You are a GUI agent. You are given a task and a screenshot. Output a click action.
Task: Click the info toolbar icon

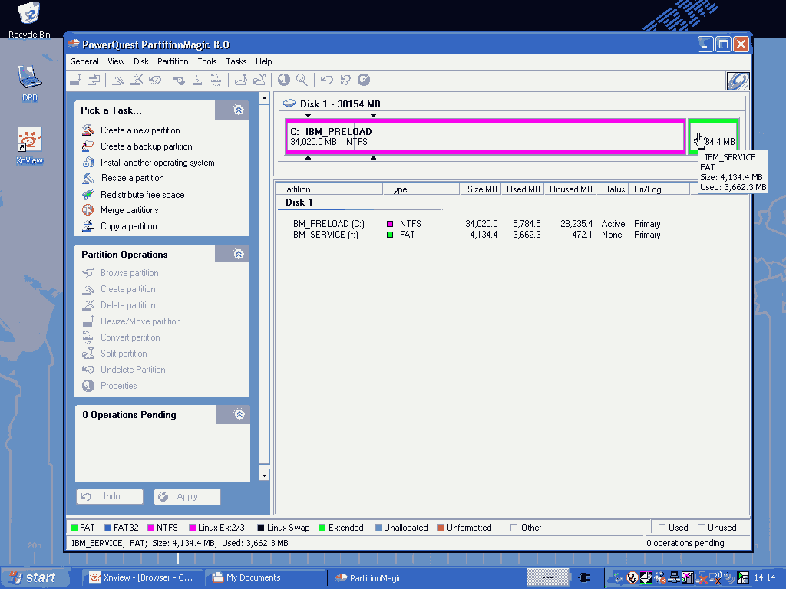pyautogui.click(x=283, y=79)
